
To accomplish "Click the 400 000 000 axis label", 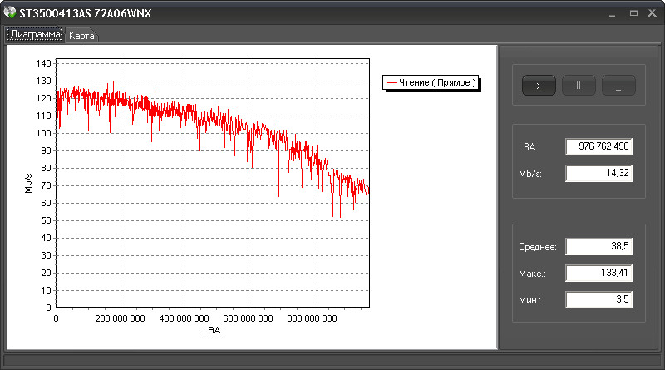I will pos(184,318).
